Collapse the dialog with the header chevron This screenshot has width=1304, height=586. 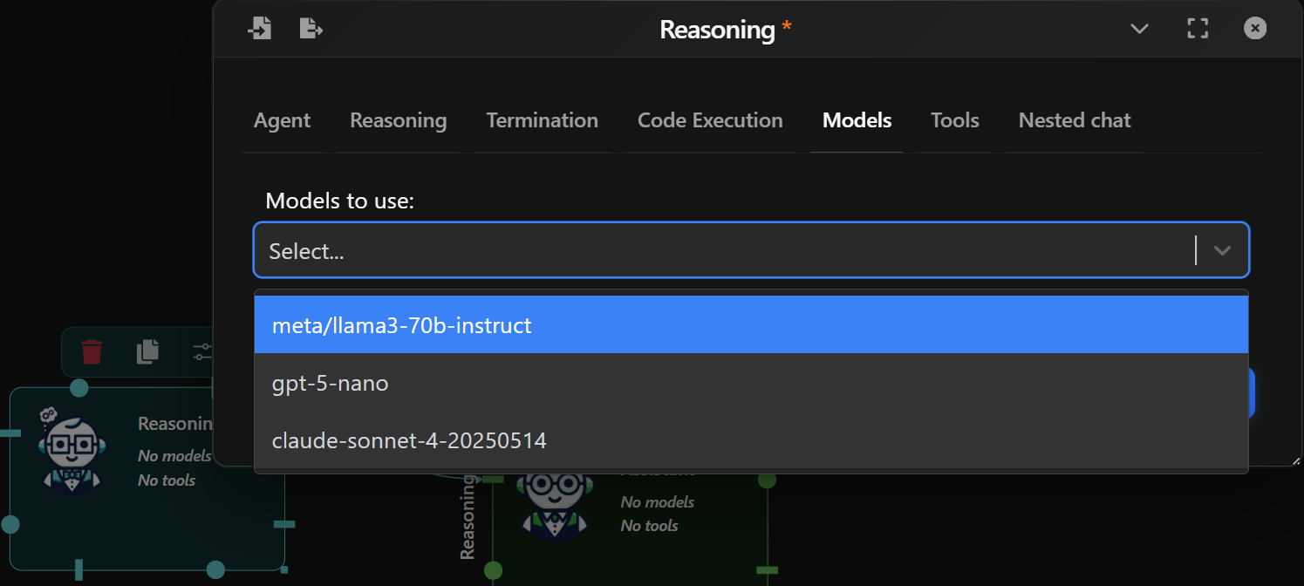coord(1139,28)
